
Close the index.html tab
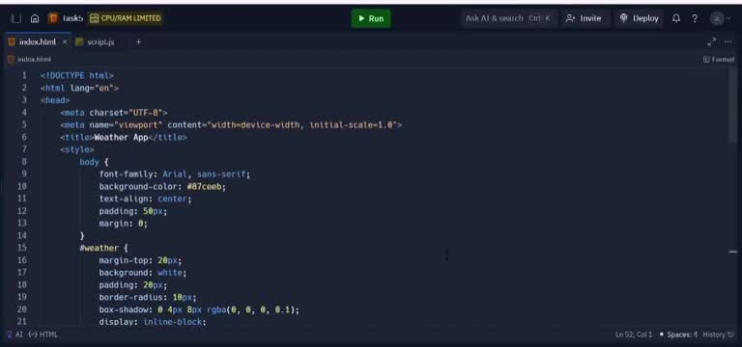pyautogui.click(x=65, y=42)
